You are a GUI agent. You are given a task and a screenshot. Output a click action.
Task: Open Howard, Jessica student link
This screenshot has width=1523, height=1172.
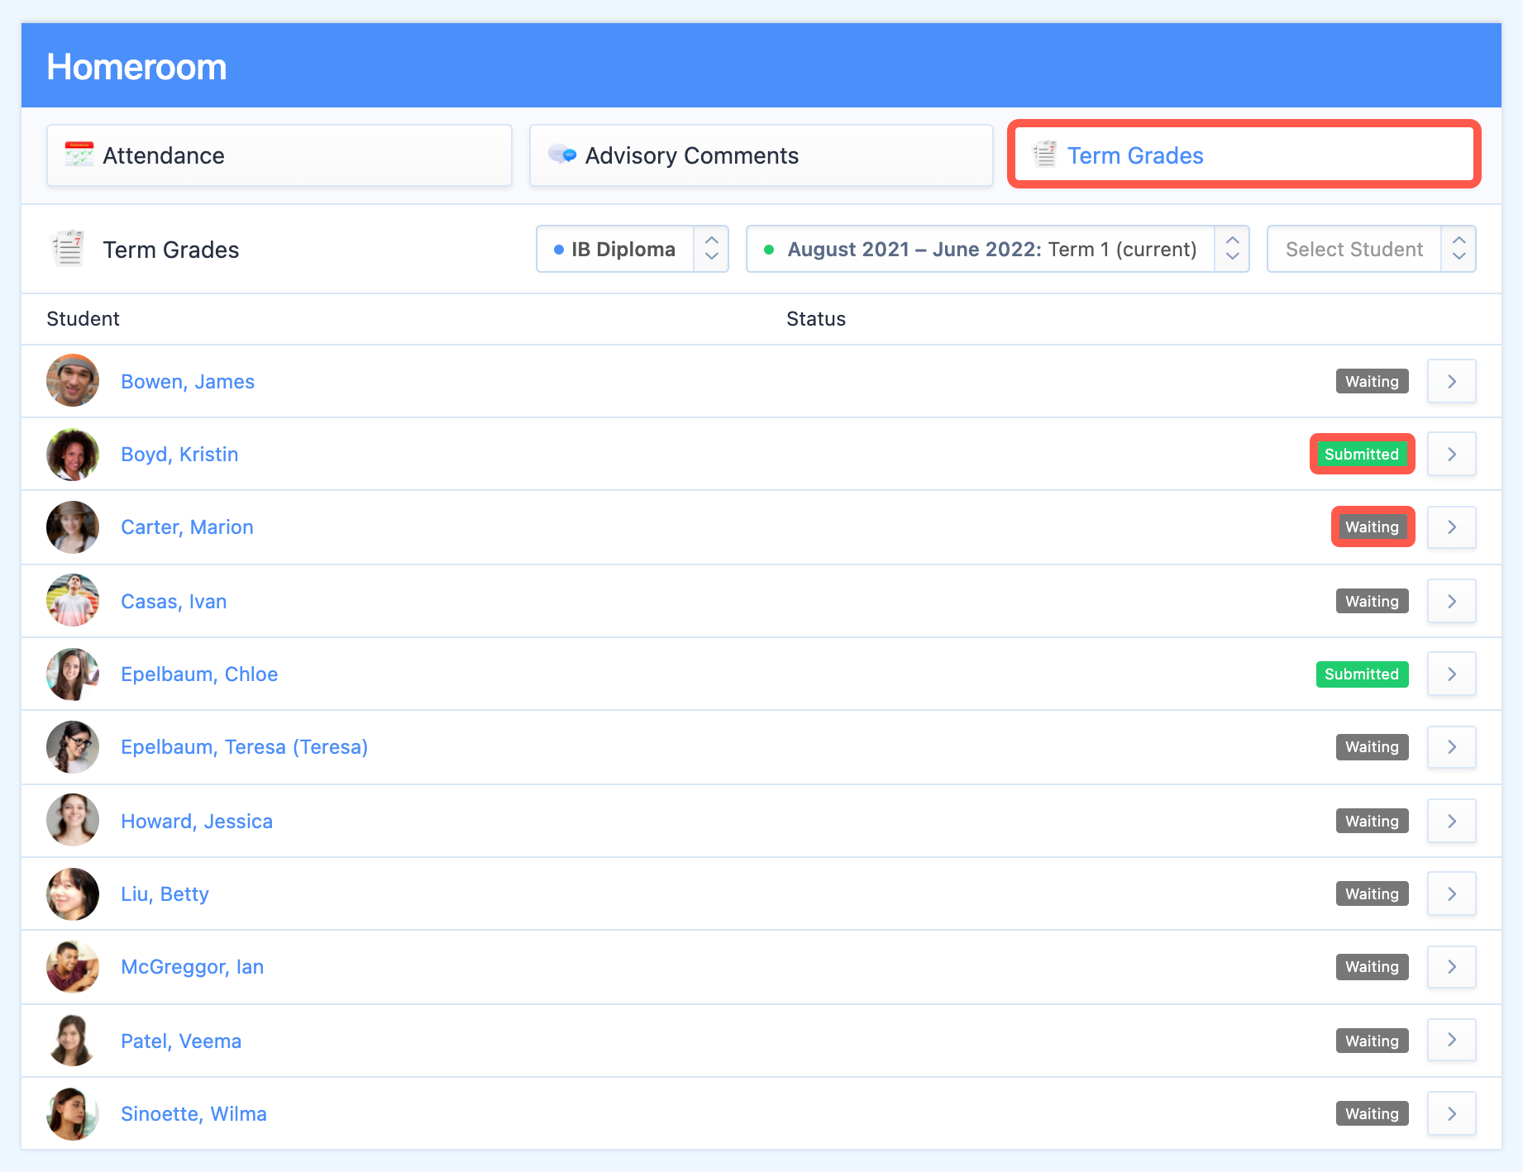click(197, 822)
